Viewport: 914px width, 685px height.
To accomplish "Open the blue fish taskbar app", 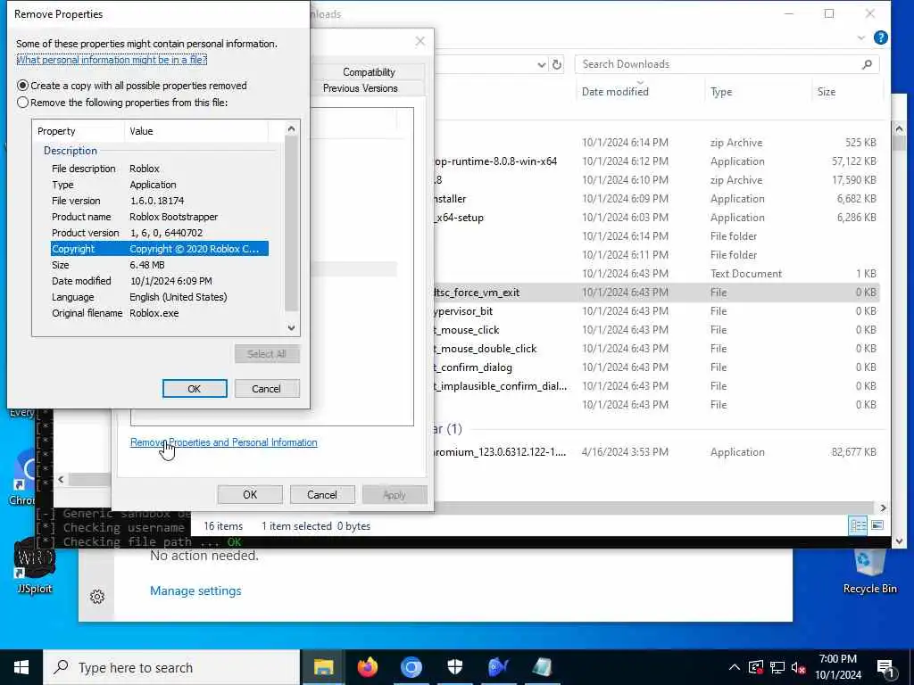I will (498, 667).
